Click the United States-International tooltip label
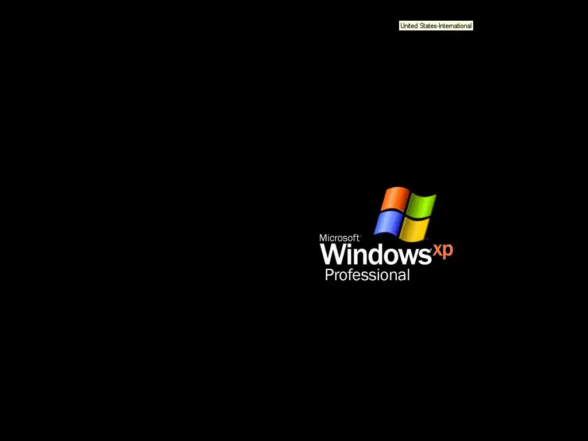The image size is (588, 441). (x=436, y=26)
